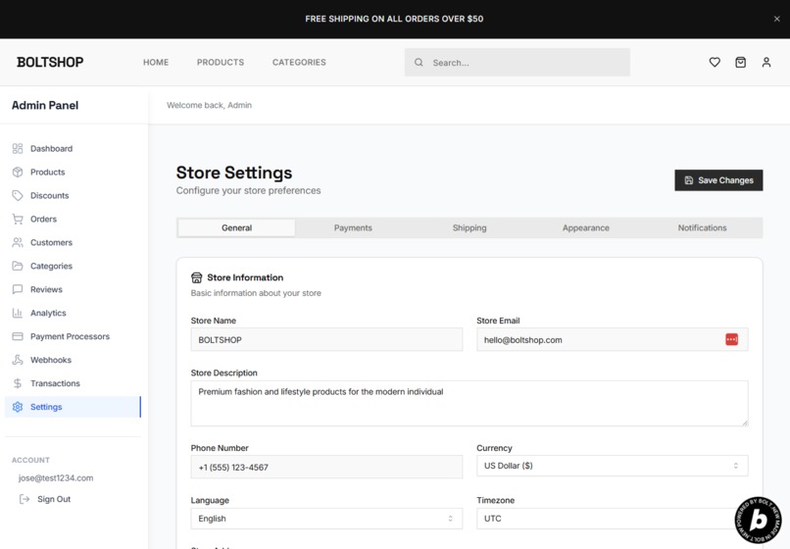Image resolution: width=790 pixels, height=549 pixels.
Task: Click the search magnifier icon
Action: tap(419, 63)
